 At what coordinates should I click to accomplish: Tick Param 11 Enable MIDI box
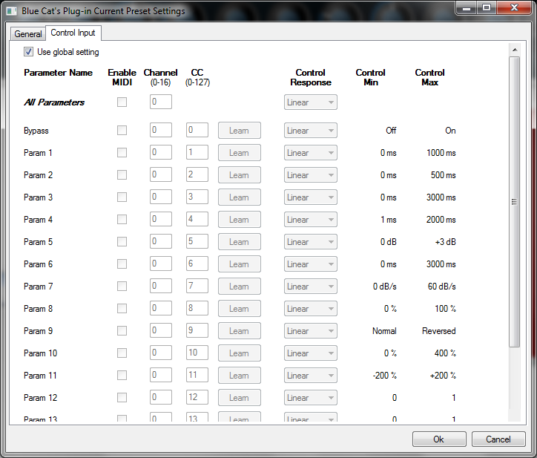(122, 376)
